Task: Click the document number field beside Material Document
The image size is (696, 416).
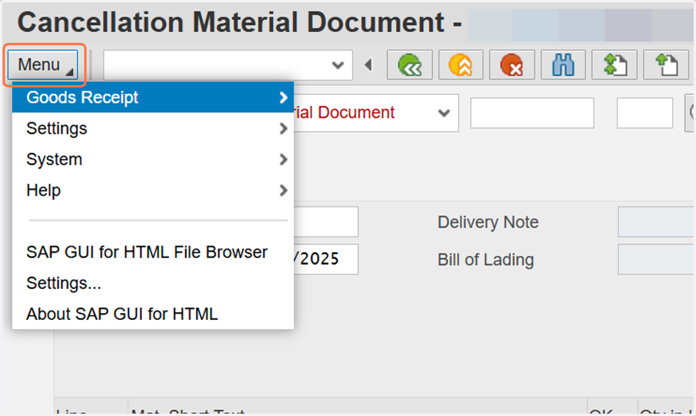Action: coord(532,113)
